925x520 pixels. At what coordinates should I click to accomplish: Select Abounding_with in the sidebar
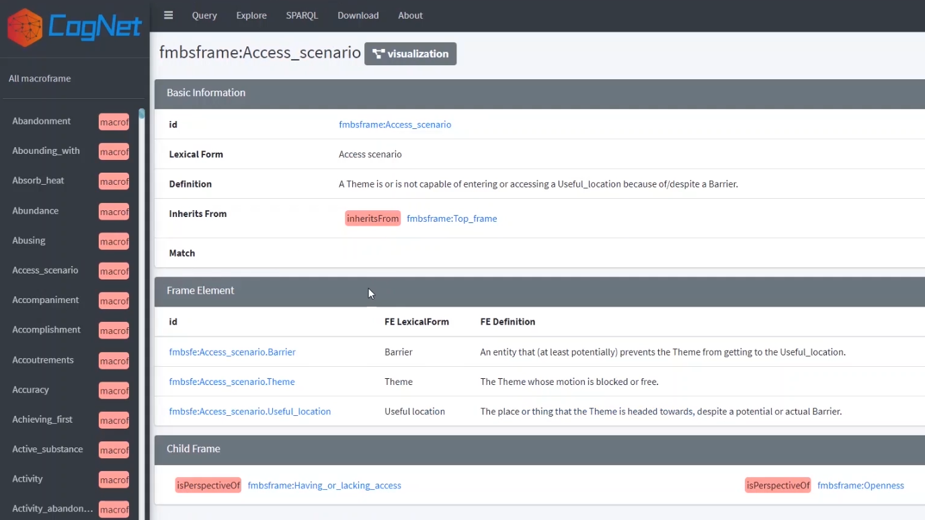tap(46, 150)
